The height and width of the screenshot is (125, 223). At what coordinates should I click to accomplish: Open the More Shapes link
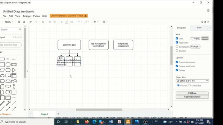click(6, 114)
